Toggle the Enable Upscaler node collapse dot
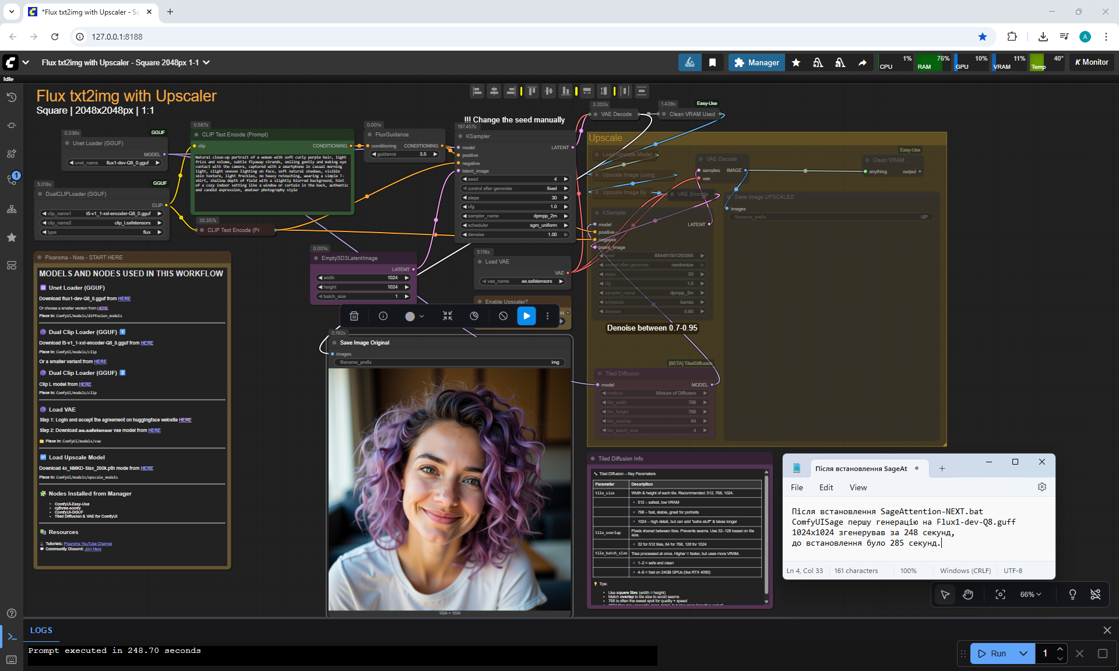The image size is (1119, 671). pyautogui.click(x=480, y=302)
